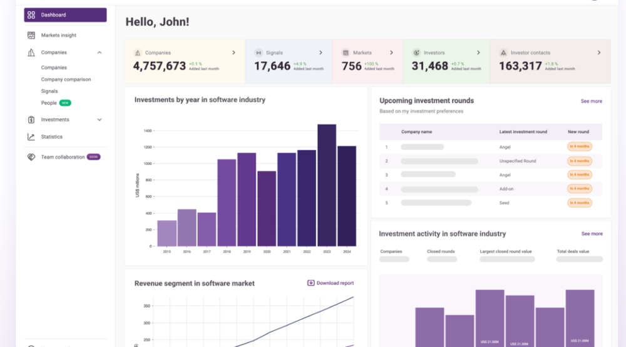Click 'In 4 months' badge for Seed row
Viewport: 626px width, 347px height.
point(579,203)
